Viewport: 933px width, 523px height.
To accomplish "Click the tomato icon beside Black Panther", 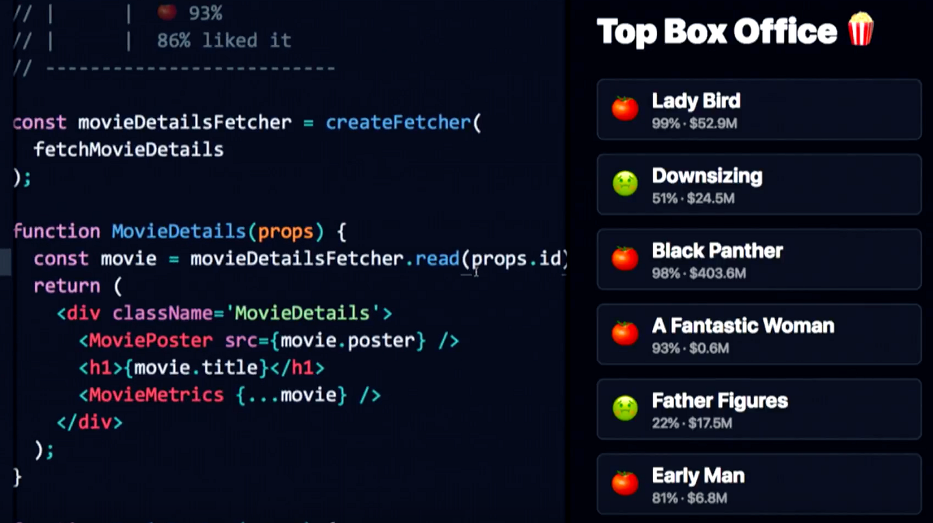I will tap(625, 258).
